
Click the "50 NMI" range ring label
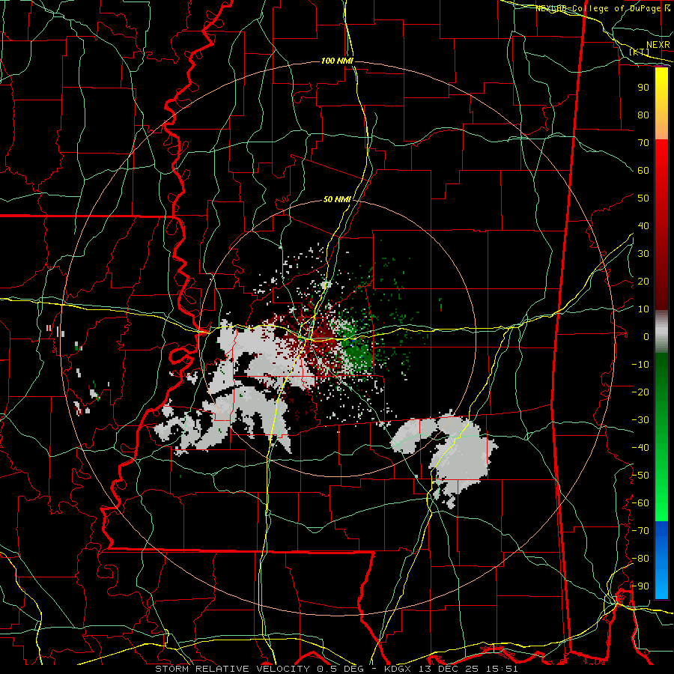pyautogui.click(x=338, y=199)
